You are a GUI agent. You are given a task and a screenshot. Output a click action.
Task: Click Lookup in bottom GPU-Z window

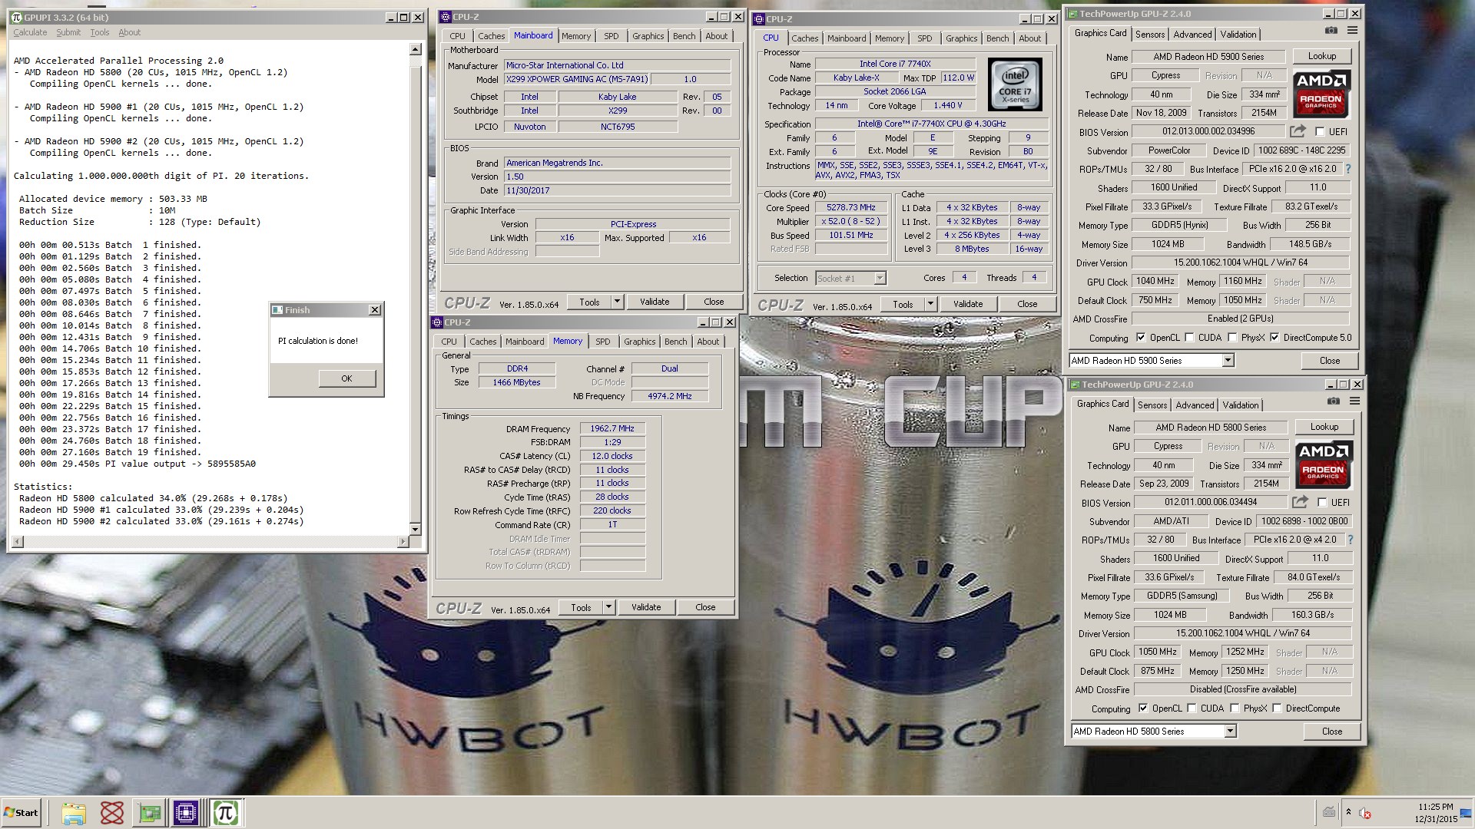[1324, 427]
